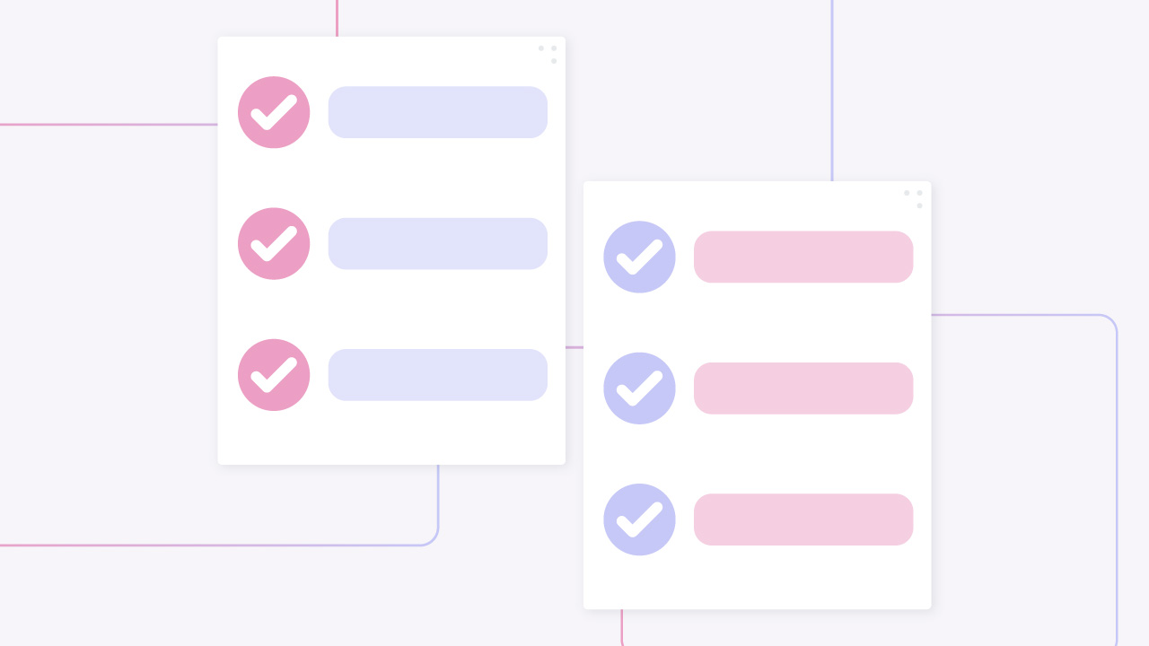1149x646 pixels.
Task: Select the bottom pink bar in right card
Action: tap(803, 519)
